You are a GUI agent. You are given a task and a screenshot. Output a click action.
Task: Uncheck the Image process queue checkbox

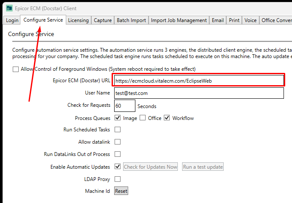[118, 118]
